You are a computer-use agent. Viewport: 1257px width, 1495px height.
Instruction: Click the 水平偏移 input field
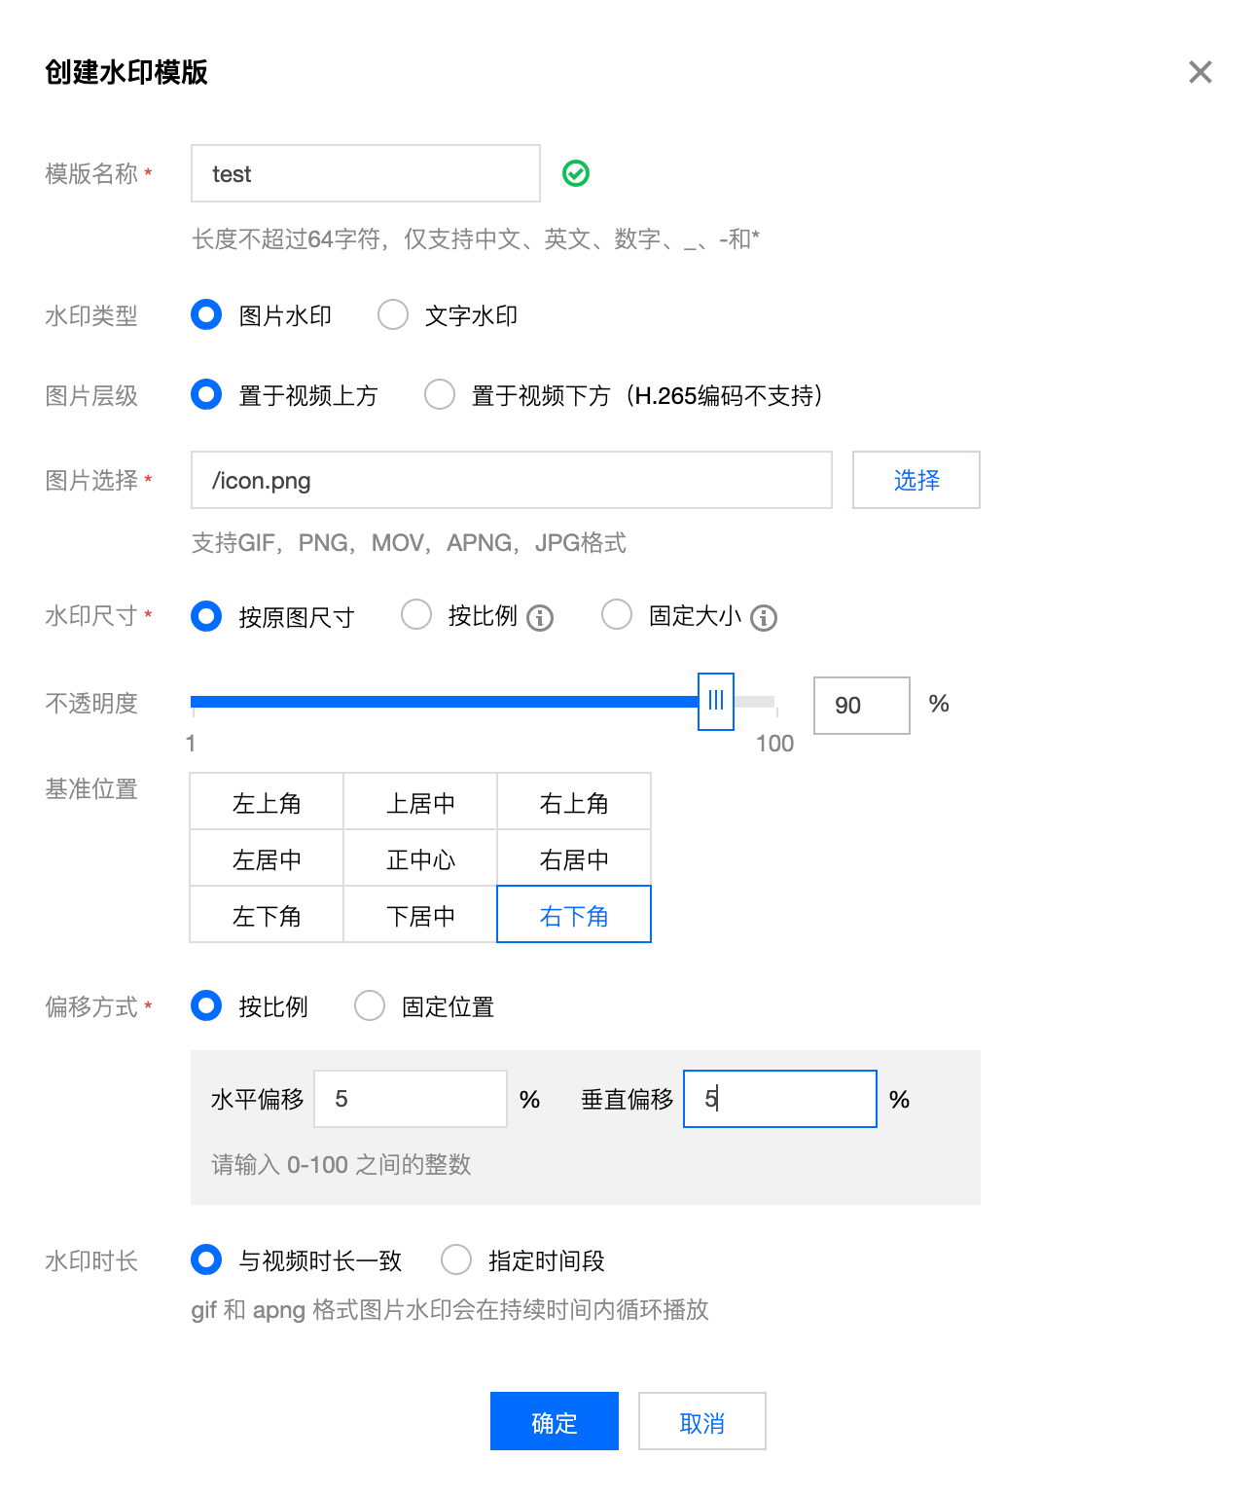(410, 1099)
